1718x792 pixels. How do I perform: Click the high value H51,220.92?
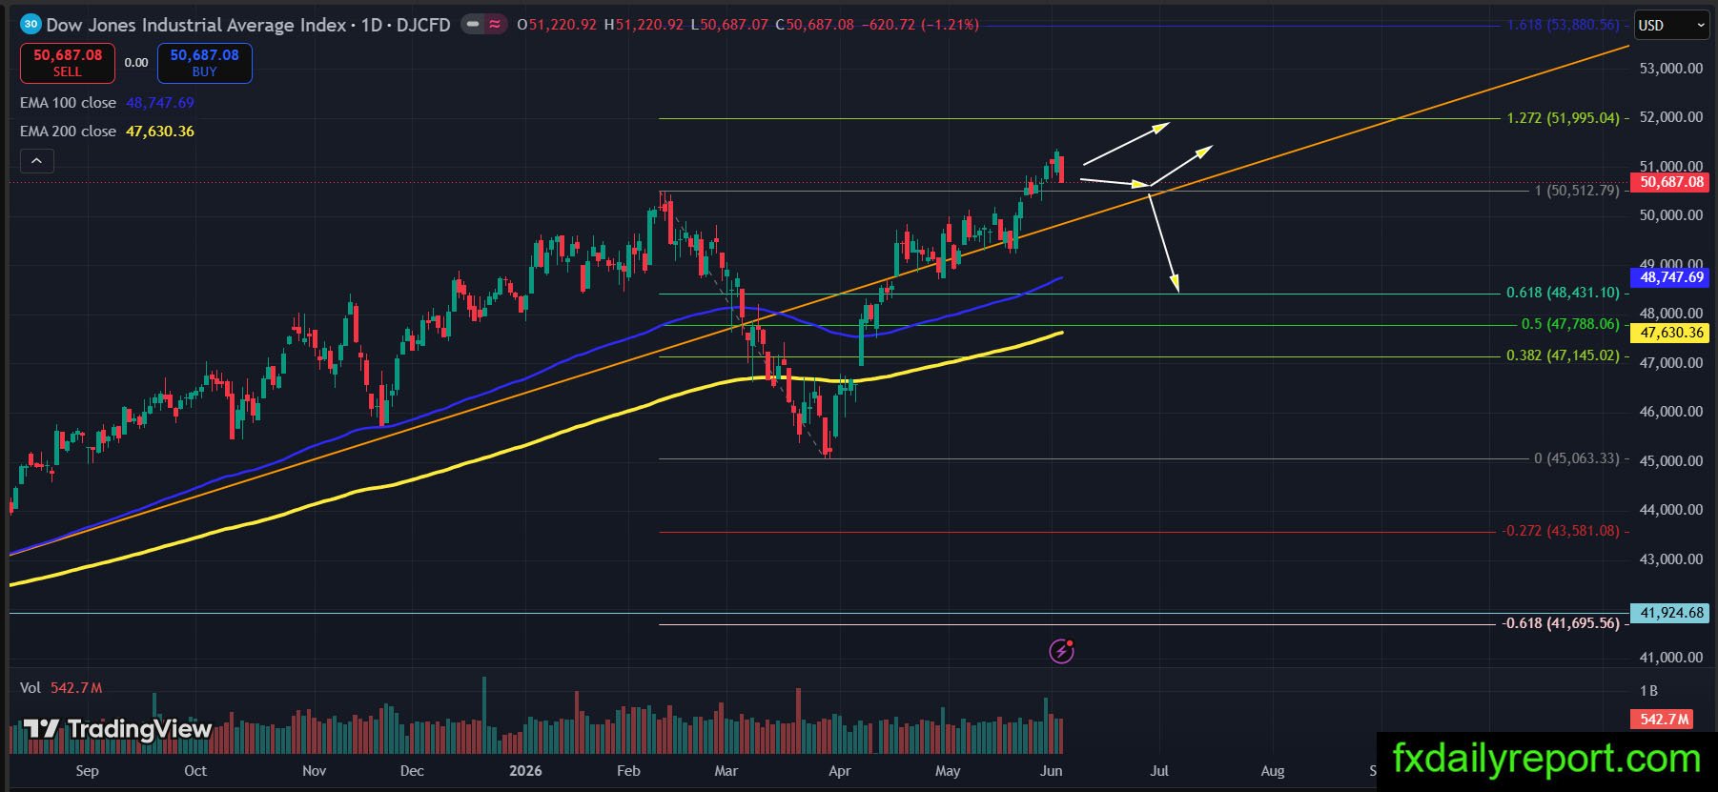coord(644,25)
